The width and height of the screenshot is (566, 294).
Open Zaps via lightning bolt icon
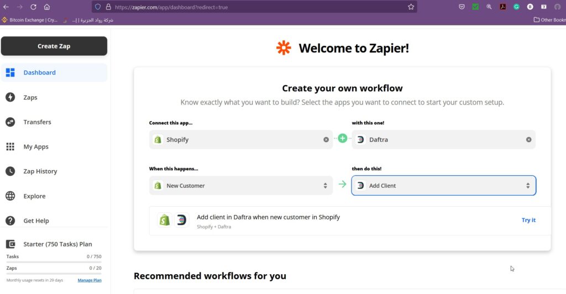tap(10, 97)
